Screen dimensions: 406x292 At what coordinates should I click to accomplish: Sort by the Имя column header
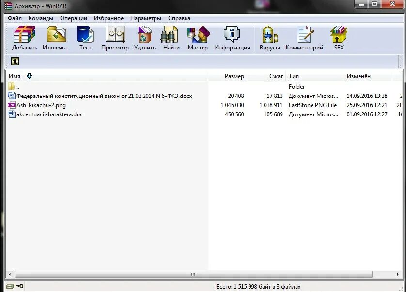107,76
